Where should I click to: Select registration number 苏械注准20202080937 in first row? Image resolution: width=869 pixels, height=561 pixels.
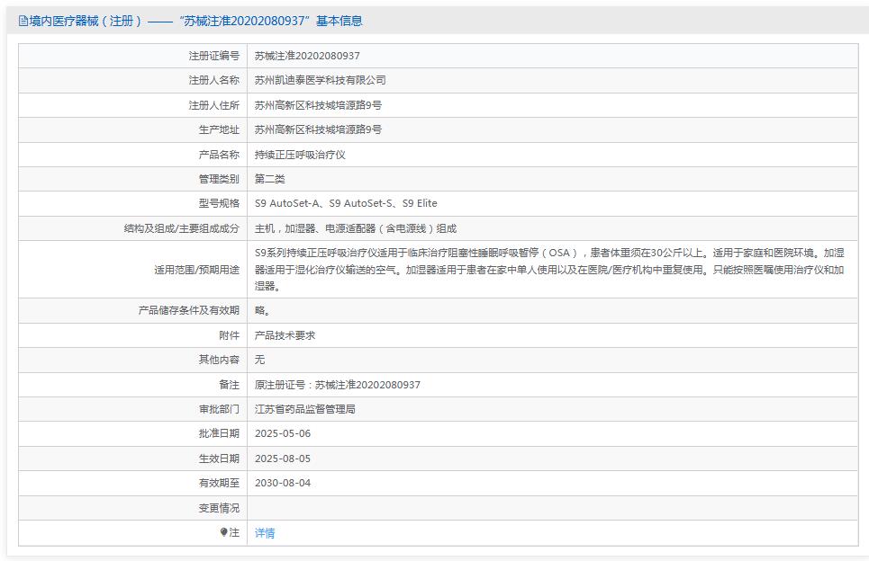tap(307, 56)
